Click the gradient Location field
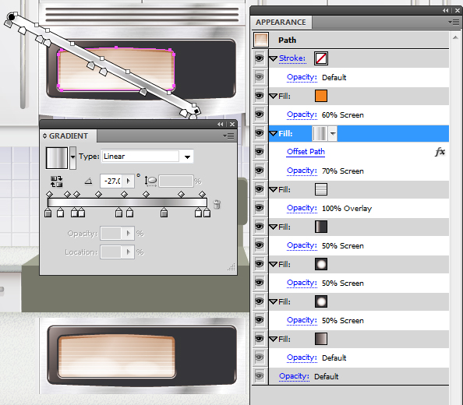Screen dimensions: 463x405 coord(111,252)
